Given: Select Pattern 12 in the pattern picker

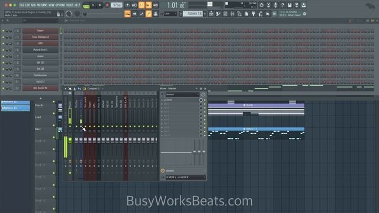Looking at the screenshot, I should tap(15, 102).
